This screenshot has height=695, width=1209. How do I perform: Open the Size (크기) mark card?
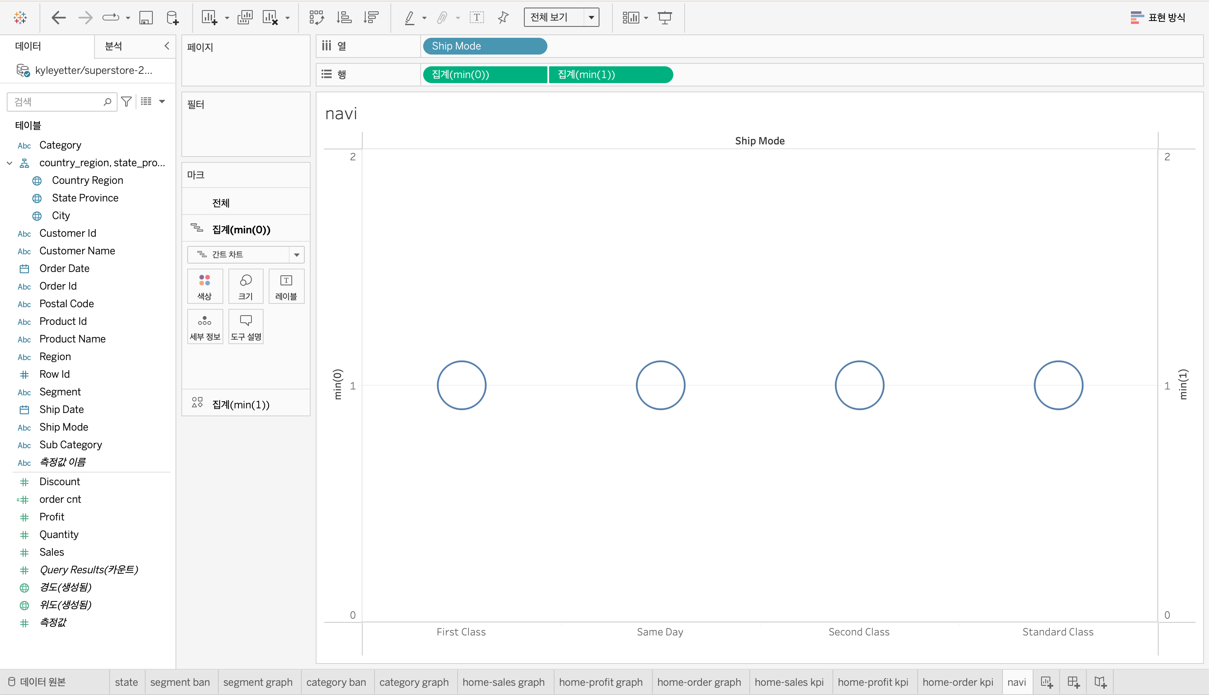tap(246, 286)
